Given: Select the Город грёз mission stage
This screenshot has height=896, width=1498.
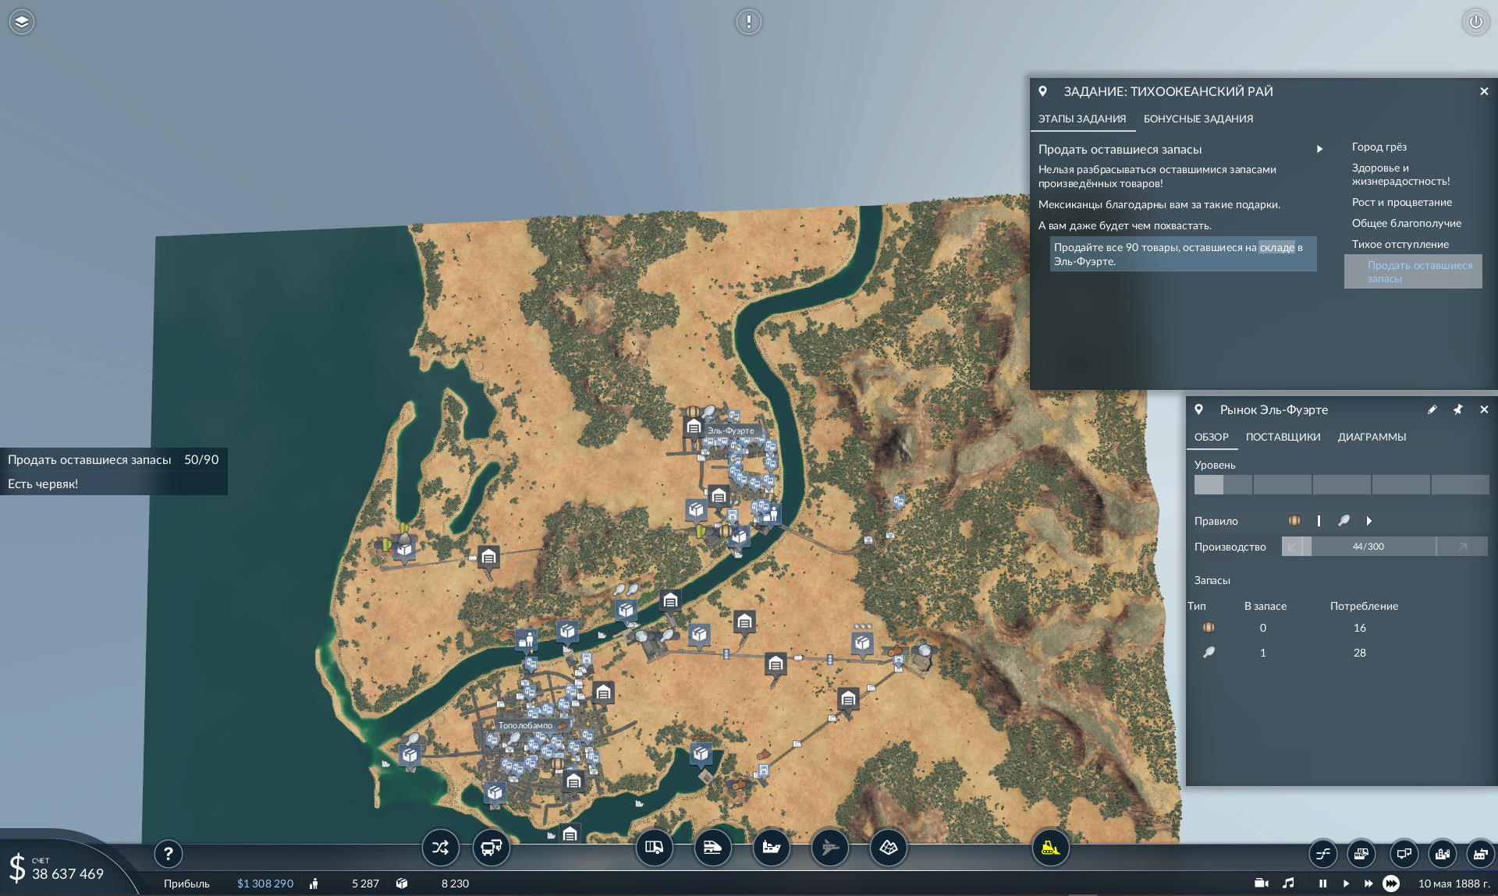Looking at the screenshot, I should point(1379,147).
